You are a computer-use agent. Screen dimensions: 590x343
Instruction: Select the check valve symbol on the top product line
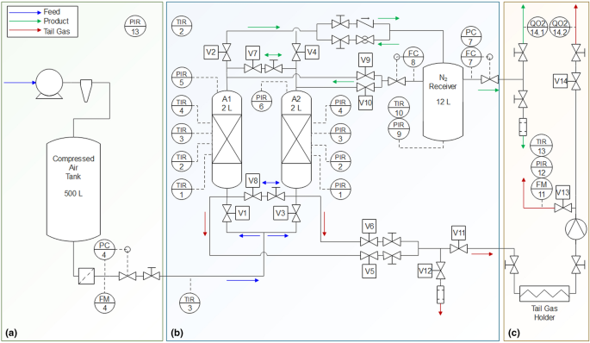pos(365,24)
